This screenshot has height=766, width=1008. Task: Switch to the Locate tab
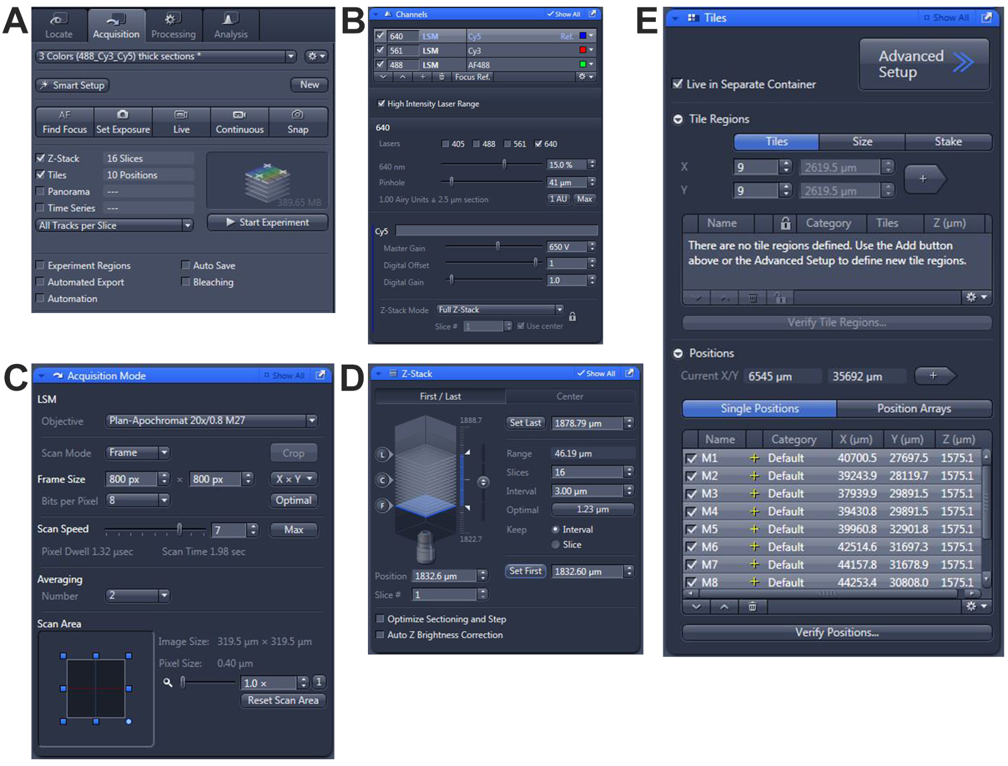[59, 26]
